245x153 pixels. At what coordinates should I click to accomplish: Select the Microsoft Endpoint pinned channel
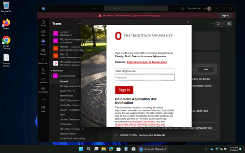coord(66,63)
